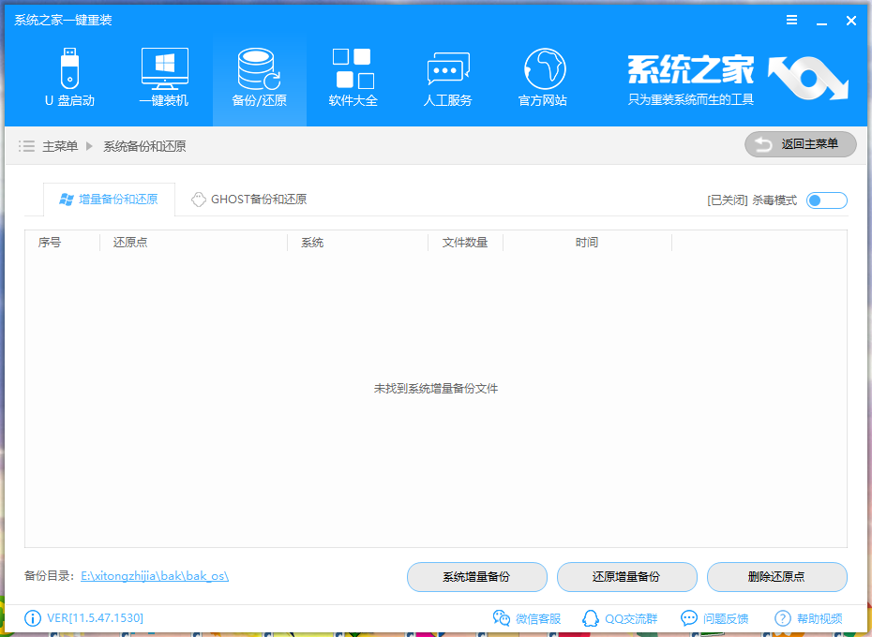Open the 一键装机 section

[x=164, y=77]
